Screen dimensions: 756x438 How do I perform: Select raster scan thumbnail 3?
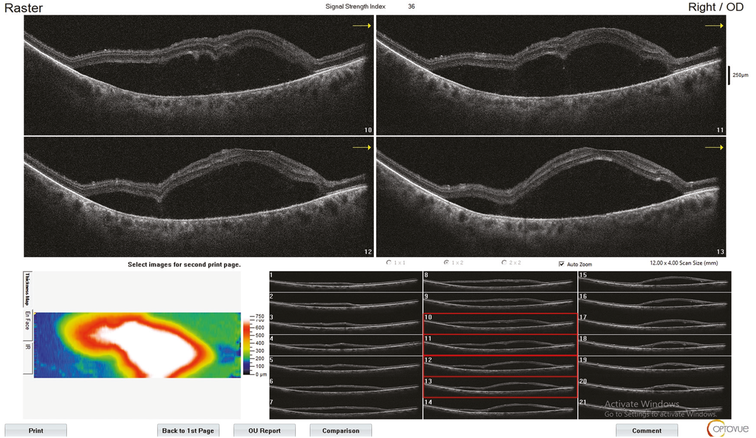(x=346, y=324)
